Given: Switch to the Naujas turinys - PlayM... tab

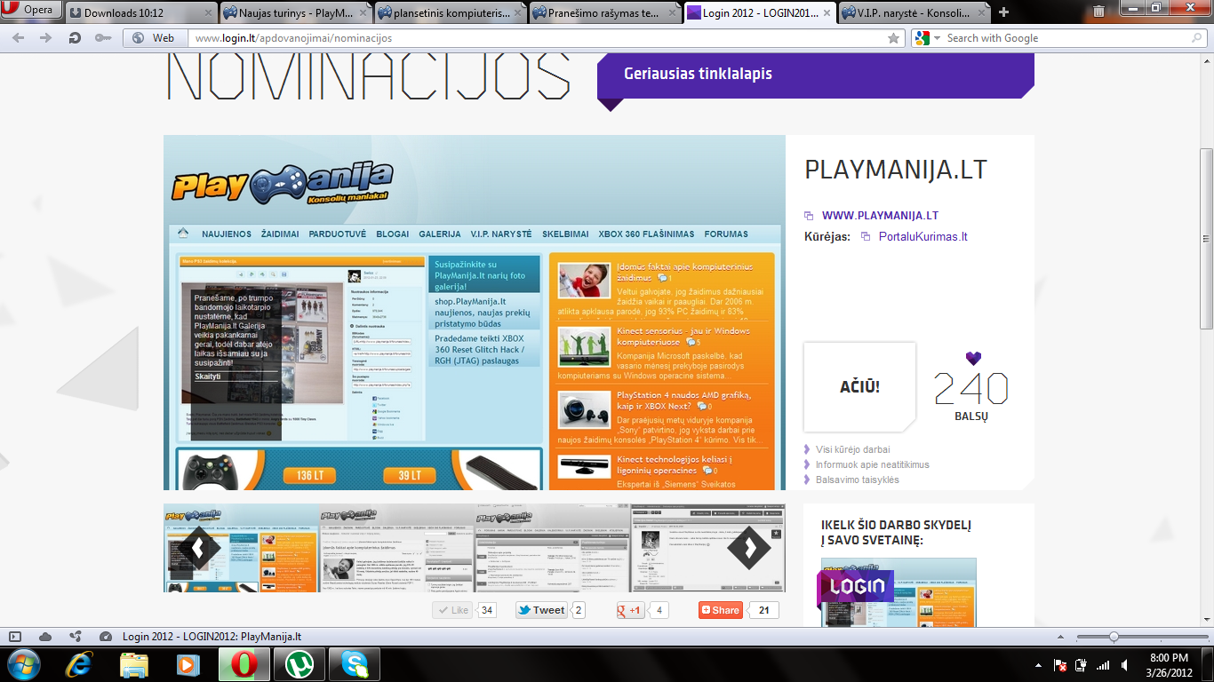Looking at the screenshot, I should [x=296, y=12].
